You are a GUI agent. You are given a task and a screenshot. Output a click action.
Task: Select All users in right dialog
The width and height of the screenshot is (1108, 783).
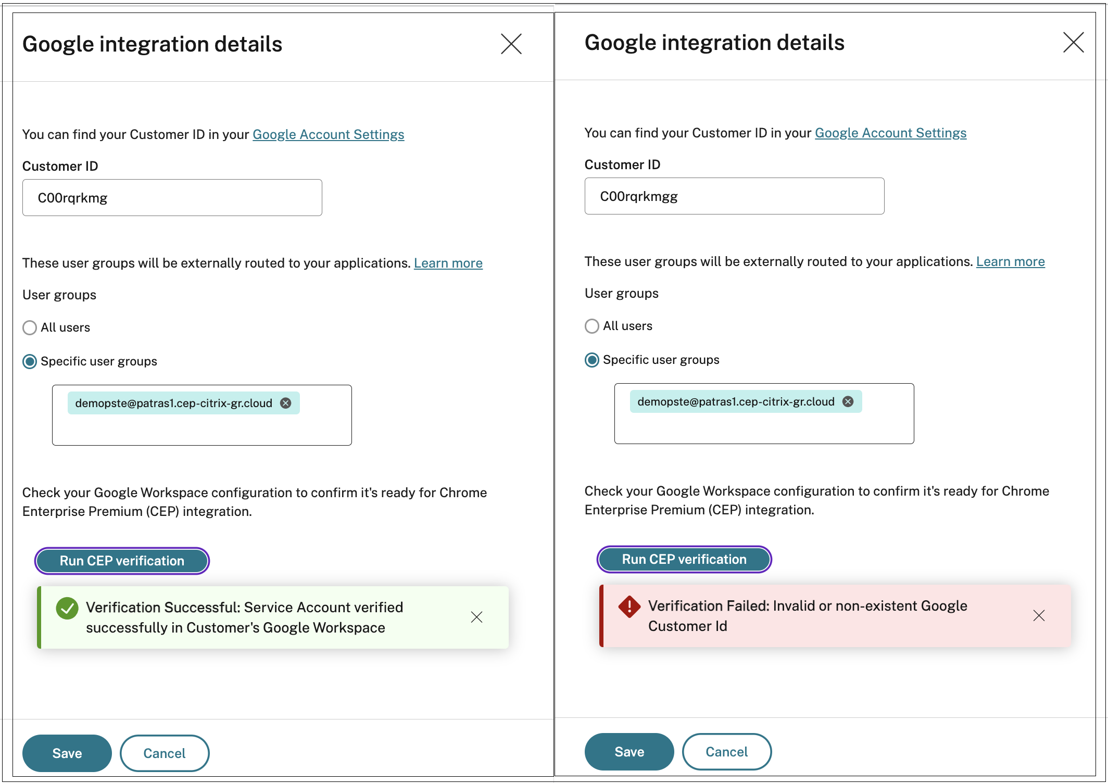[591, 326]
